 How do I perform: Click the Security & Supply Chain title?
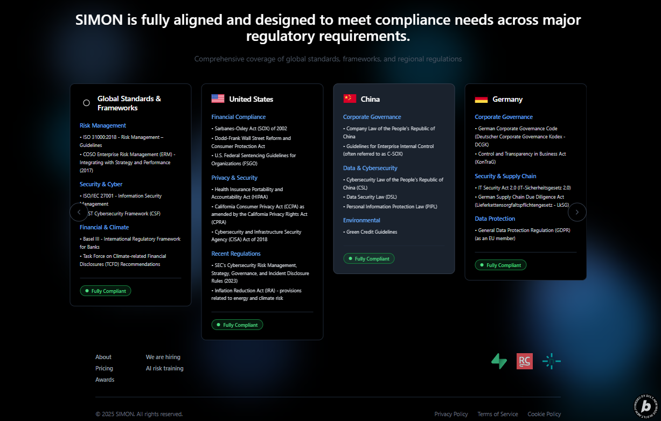[x=505, y=176]
